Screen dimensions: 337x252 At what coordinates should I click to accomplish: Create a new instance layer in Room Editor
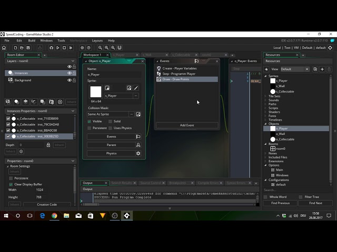tap(16, 102)
